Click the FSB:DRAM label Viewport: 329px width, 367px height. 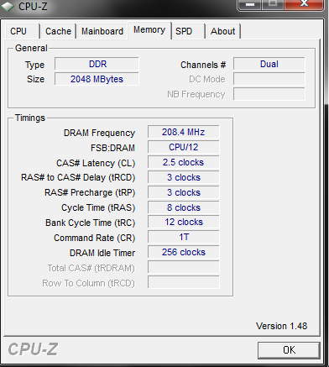pyautogui.click(x=112, y=148)
